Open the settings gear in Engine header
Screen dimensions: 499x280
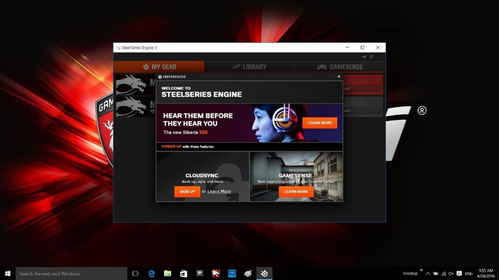[x=371, y=57]
